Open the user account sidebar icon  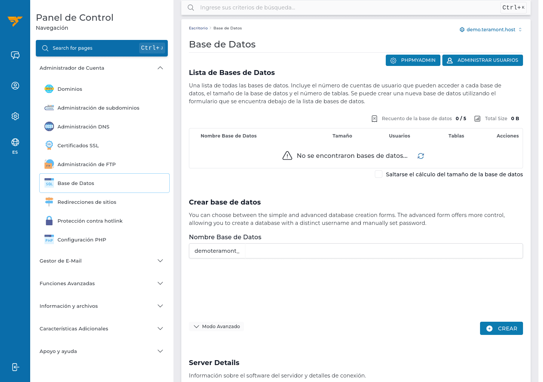click(15, 86)
